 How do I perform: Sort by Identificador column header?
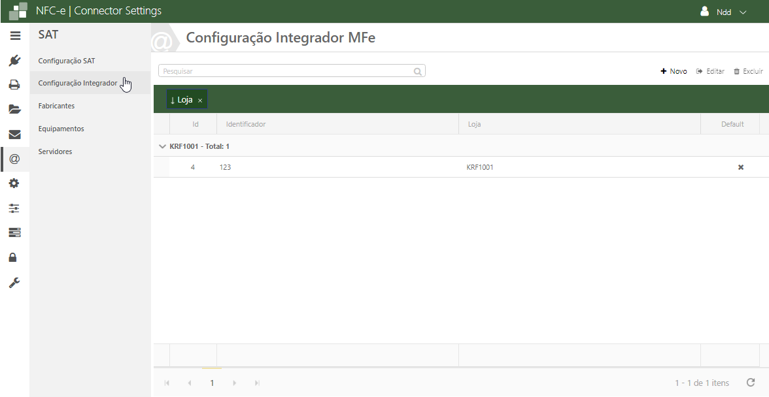click(246, 124)
